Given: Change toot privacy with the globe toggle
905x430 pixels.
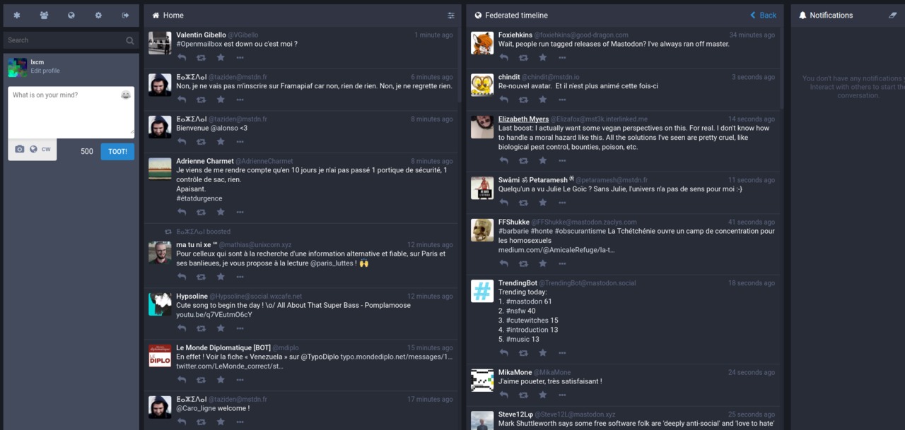Looking at the screenshot, I should tap(33, 149).
